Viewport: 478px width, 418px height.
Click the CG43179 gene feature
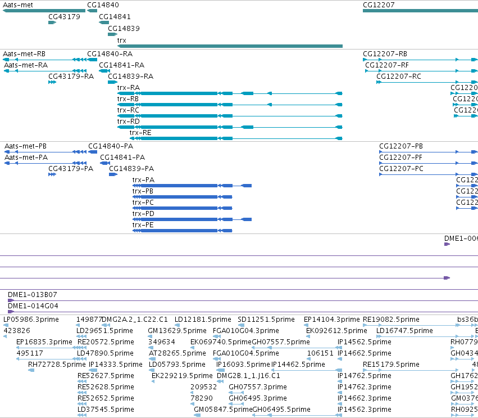(52, 23)
